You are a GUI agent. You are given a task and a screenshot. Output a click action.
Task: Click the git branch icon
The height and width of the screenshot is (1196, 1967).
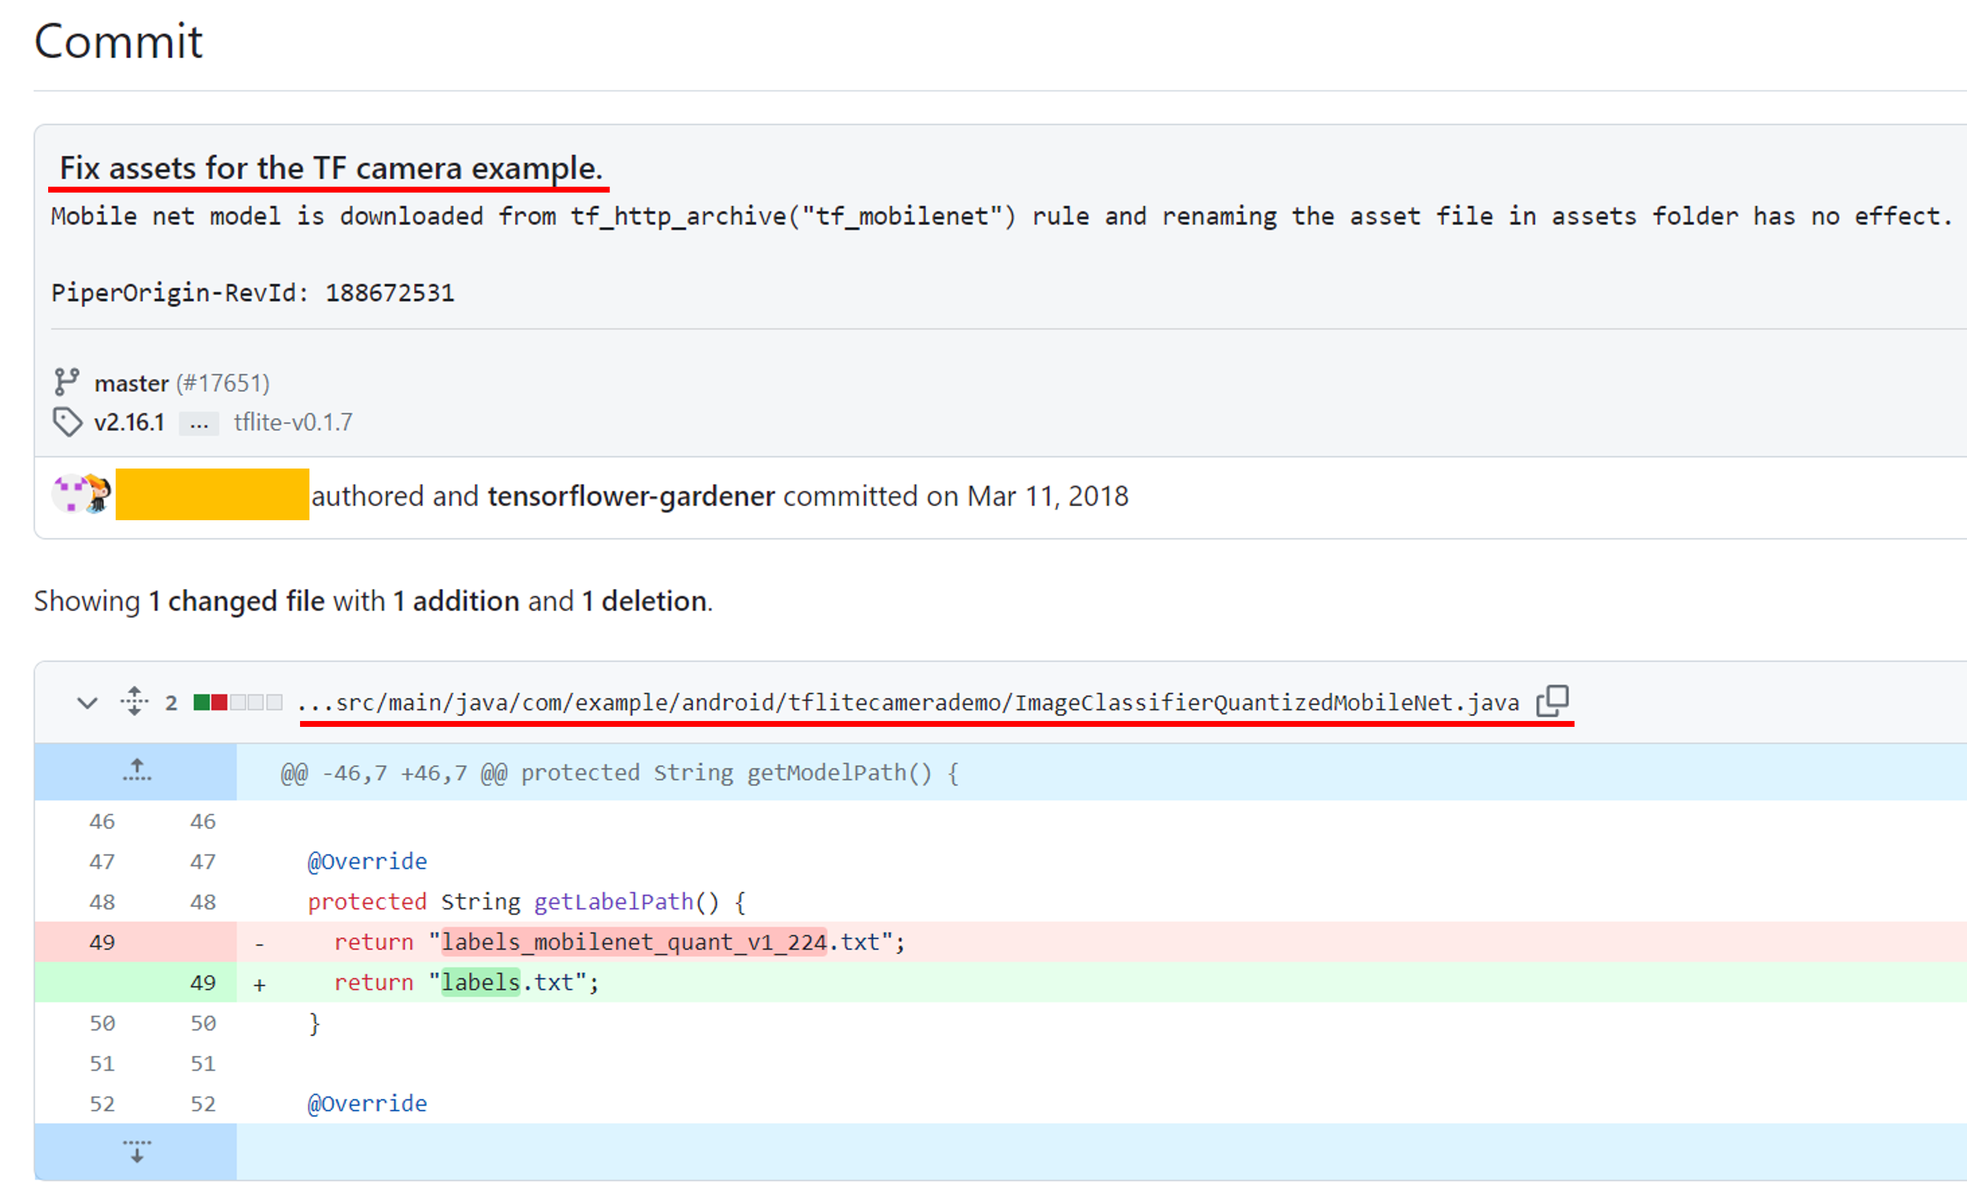66,382
